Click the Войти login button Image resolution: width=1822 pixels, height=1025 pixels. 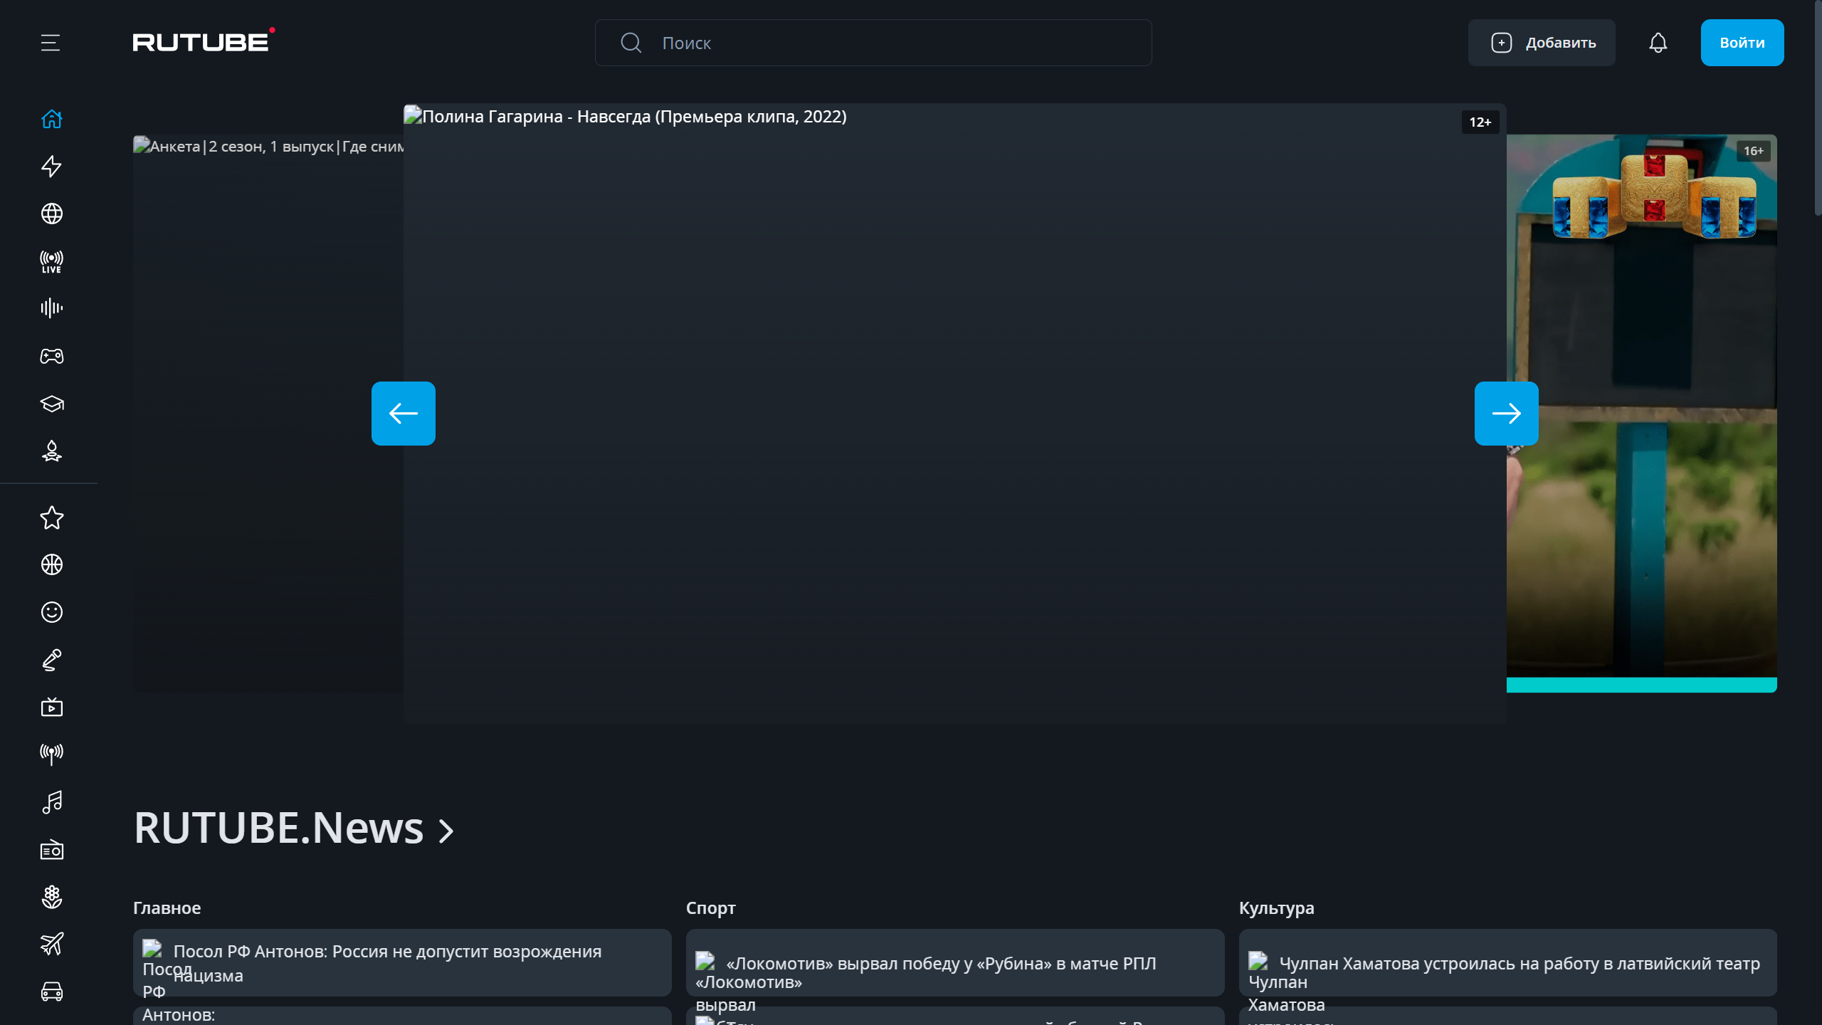coord(1742,43)
